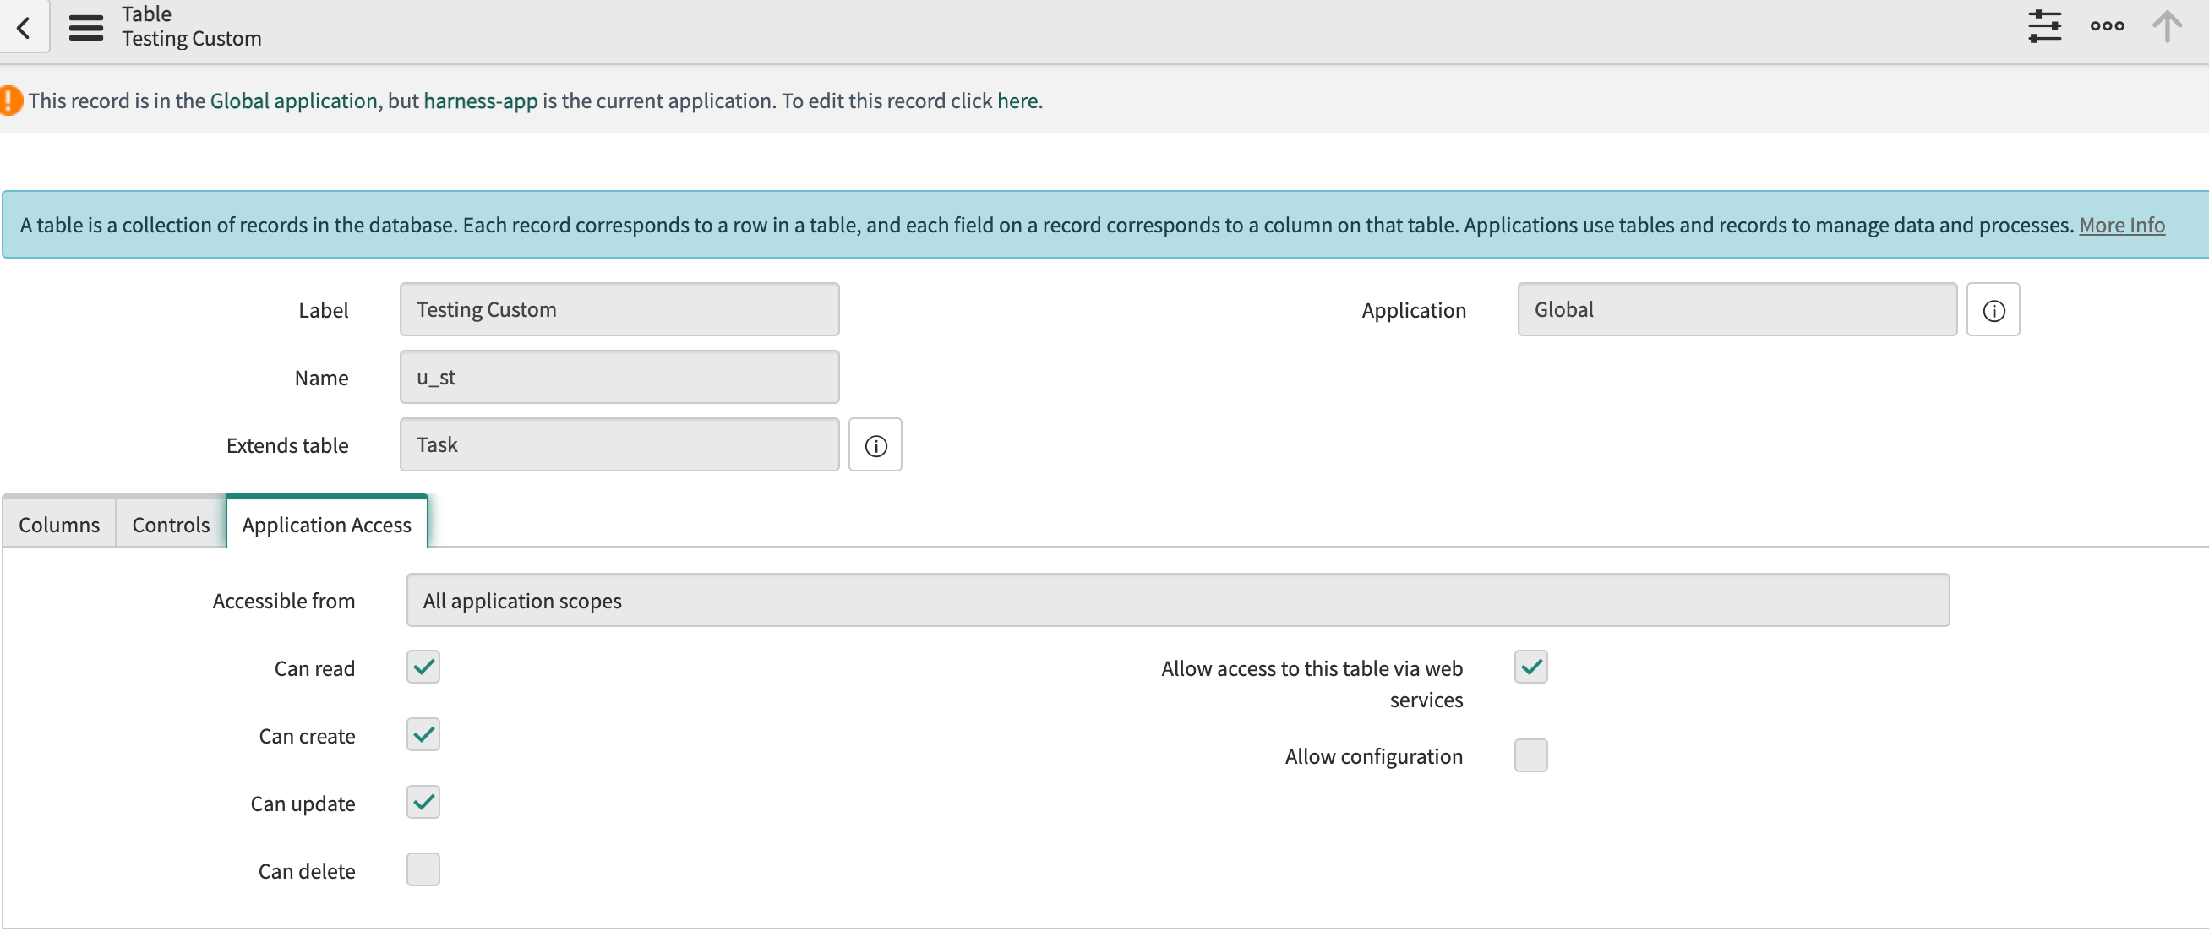Image resolution: width=2209 pixels, height=948 pixels.
Task: Open the Accessible from dropdown
Action: [x=1176, y=601]
